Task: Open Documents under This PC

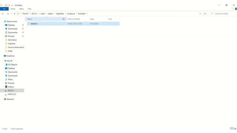Action: point(13,72)
